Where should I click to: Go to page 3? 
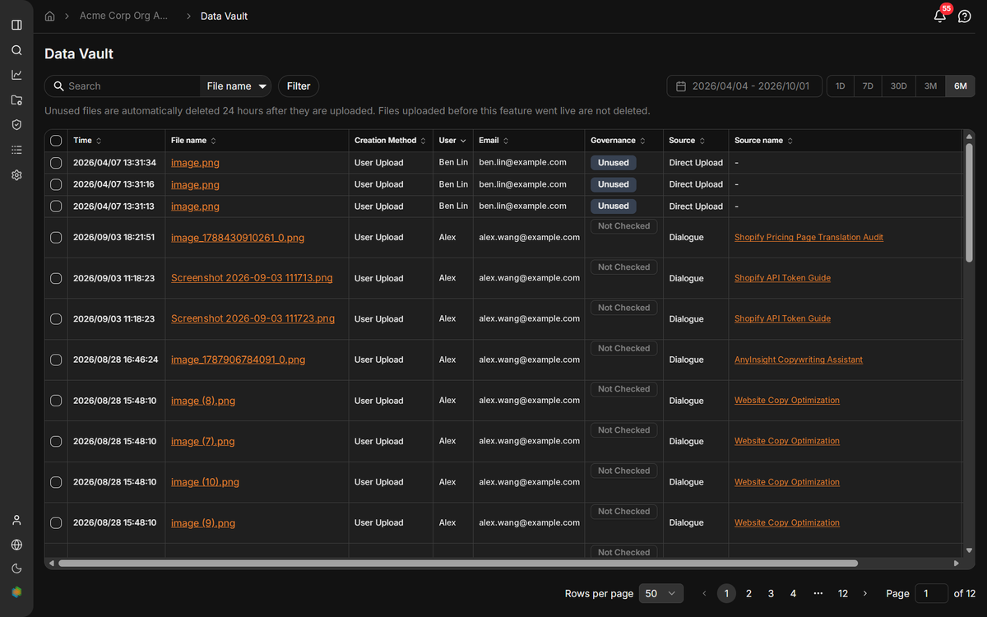771,593
